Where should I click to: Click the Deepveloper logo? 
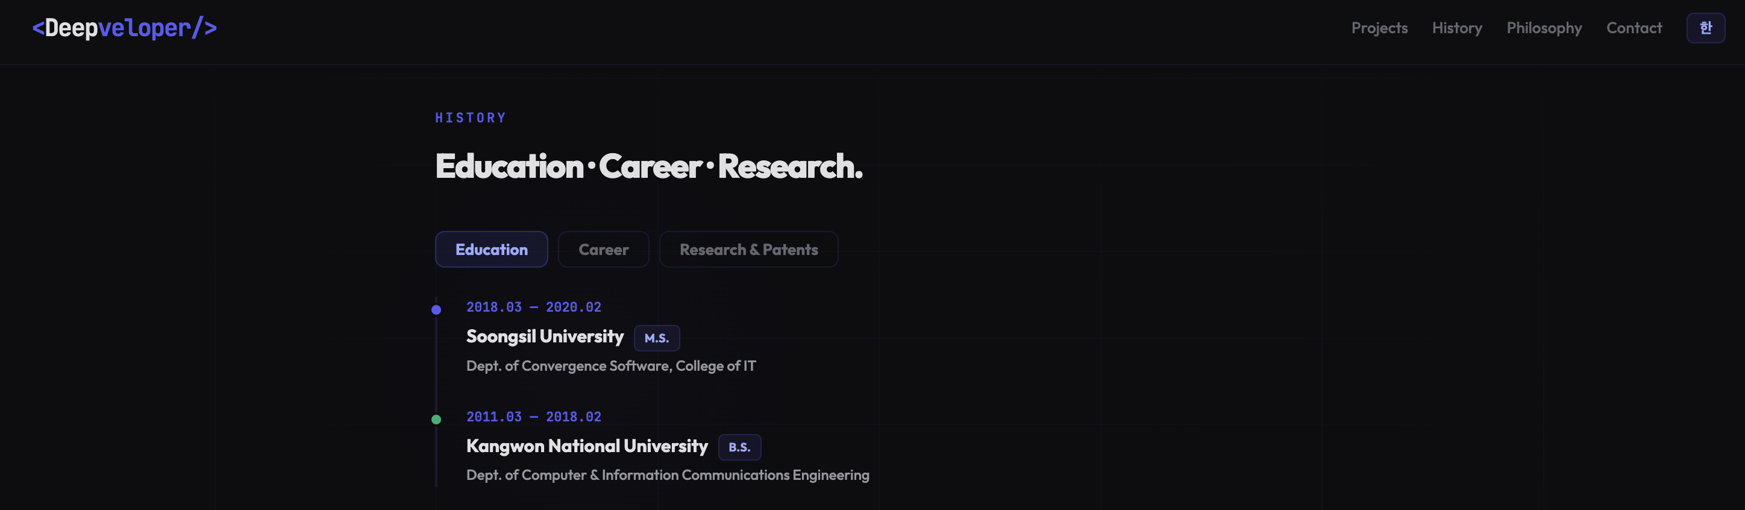125,28
